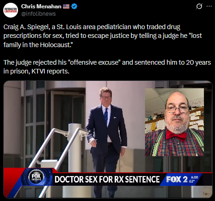Click the quoted phrase "offensive excuse"
Screen dimensions: 215x201
pyautogui.click(x=94, y=62)
